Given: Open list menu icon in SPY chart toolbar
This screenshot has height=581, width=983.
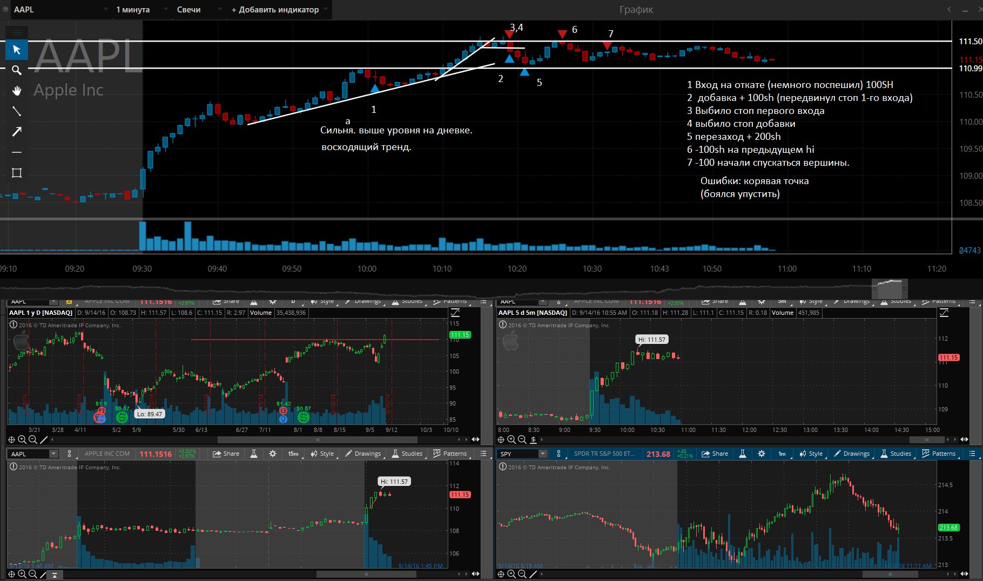Looking at the screenshot, I should tap(972, 454).
